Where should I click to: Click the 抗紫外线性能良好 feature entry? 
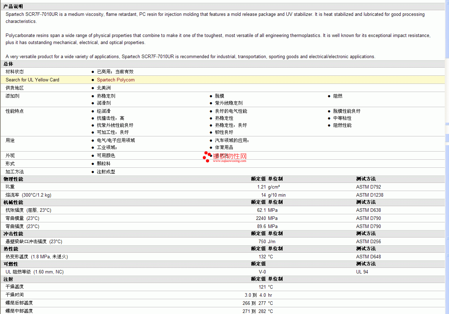(x=115, y=125)
